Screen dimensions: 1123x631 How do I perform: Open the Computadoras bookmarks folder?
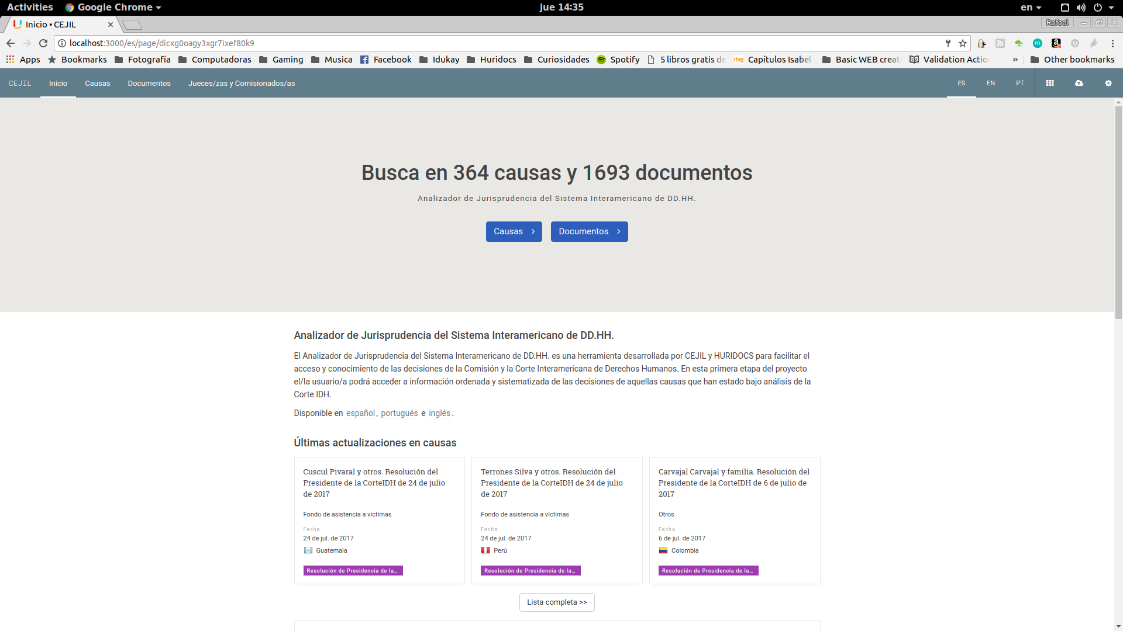[215, 60]
